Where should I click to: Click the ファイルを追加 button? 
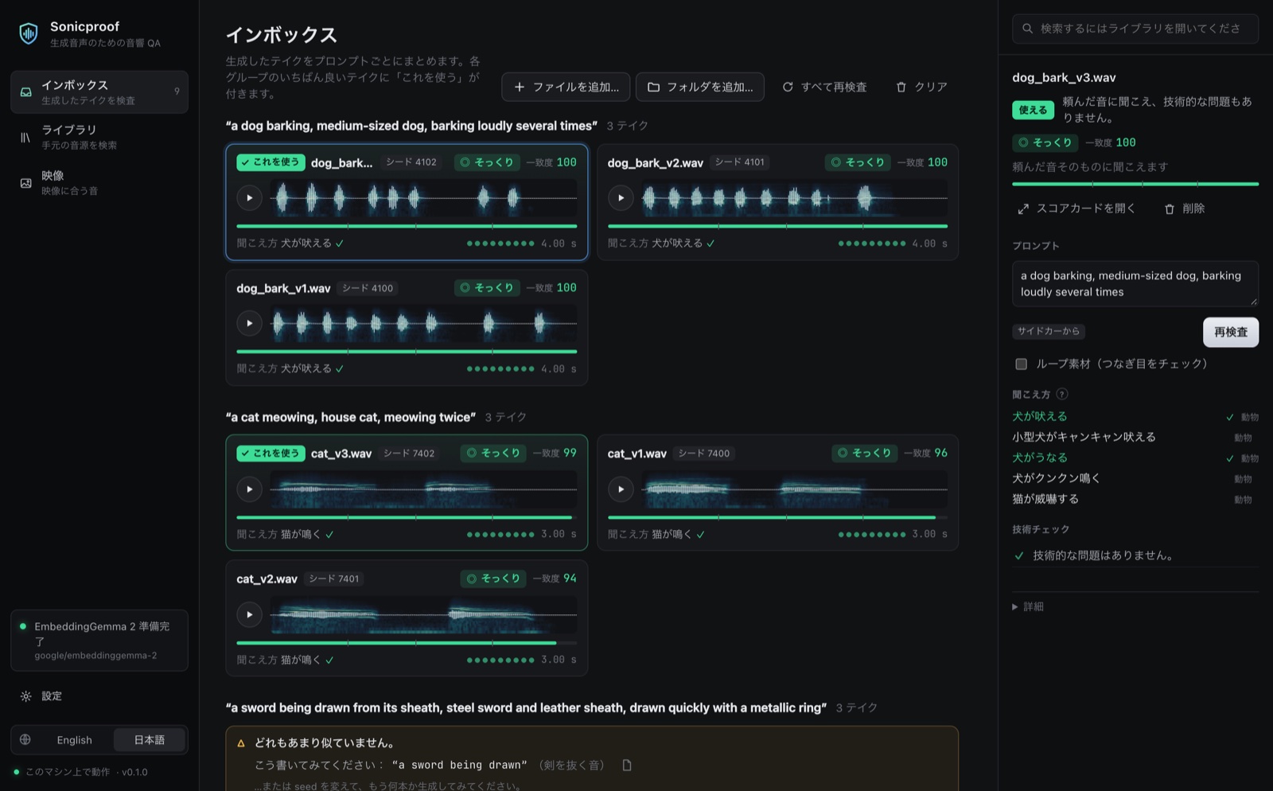tap(566, 87)
